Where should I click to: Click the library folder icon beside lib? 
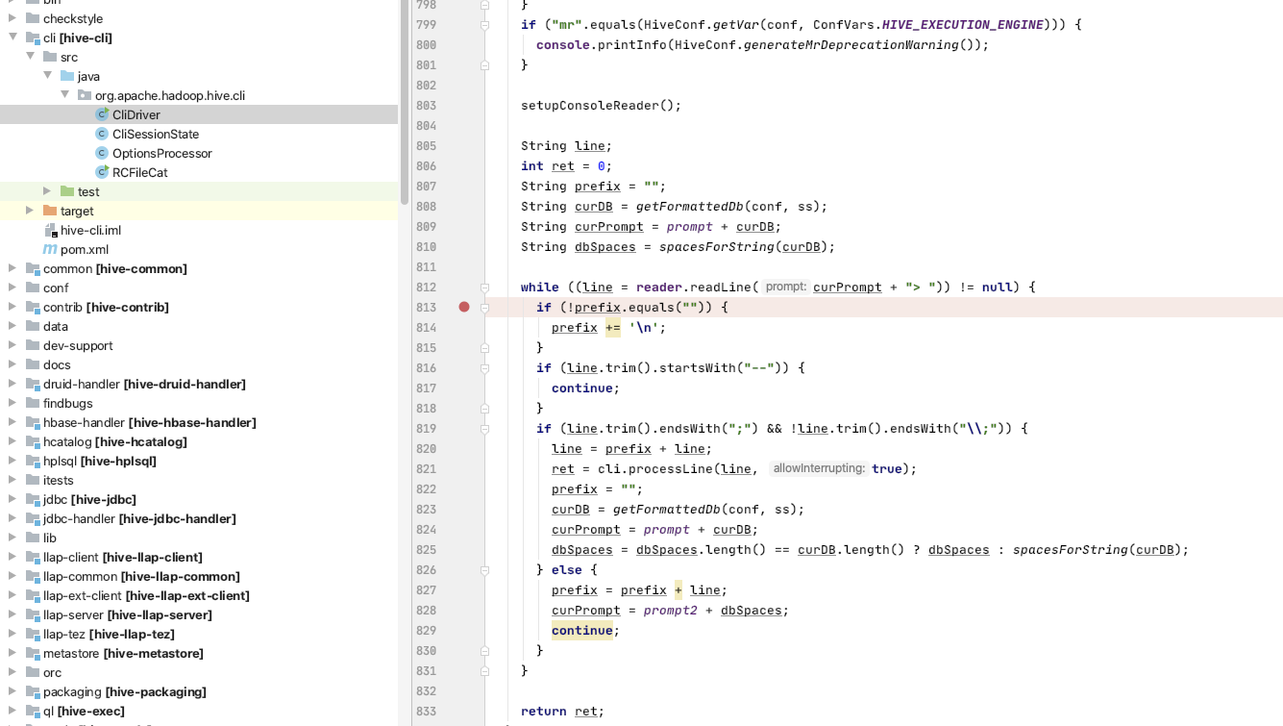pos(31,538)
